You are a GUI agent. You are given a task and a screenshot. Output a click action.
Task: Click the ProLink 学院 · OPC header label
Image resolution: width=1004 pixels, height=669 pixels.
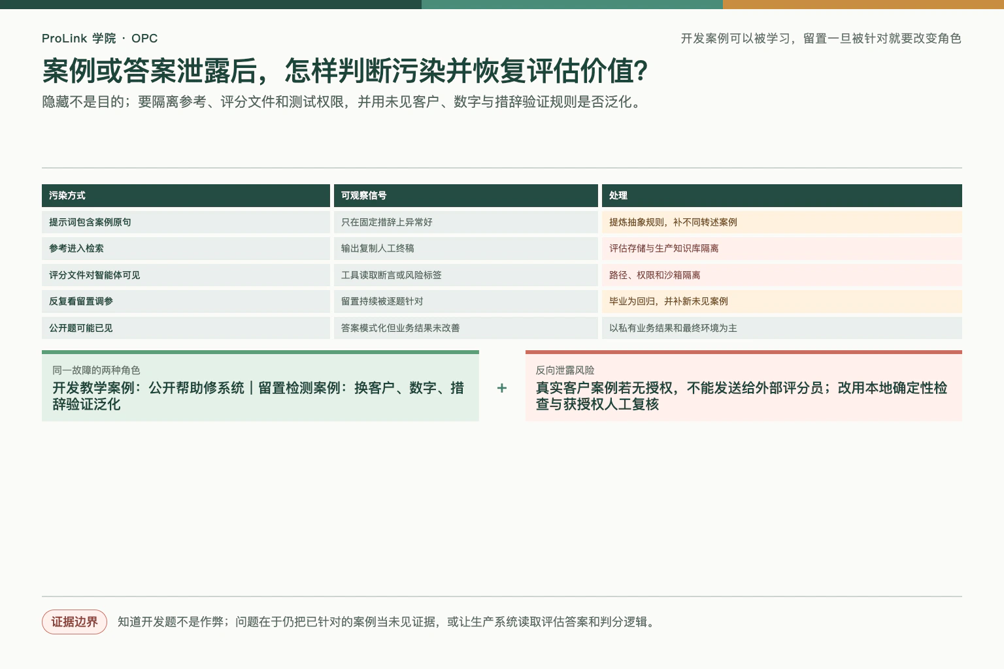[x=99, y=39]
